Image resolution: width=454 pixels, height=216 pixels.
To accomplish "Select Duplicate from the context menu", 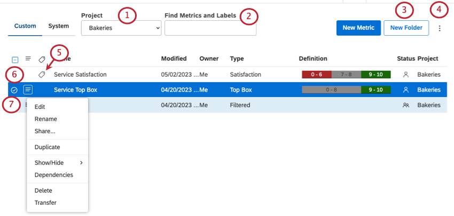I will tap(47, 147).
